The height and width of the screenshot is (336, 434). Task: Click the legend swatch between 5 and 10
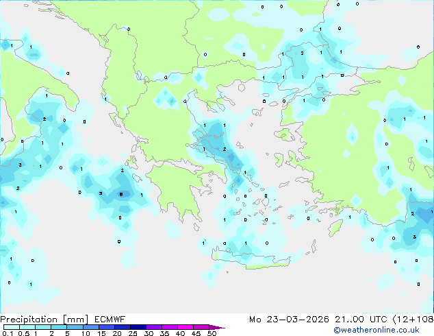75,327
